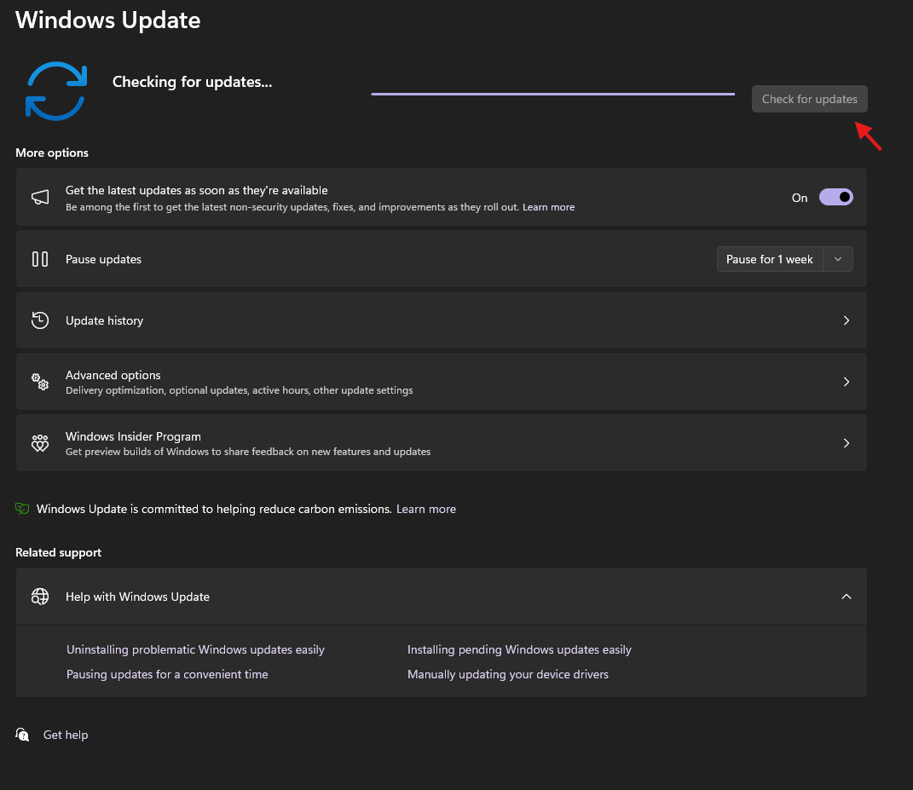Collapse the Help with Windows Update section
913x790 pixels.
tap(846, 597)
